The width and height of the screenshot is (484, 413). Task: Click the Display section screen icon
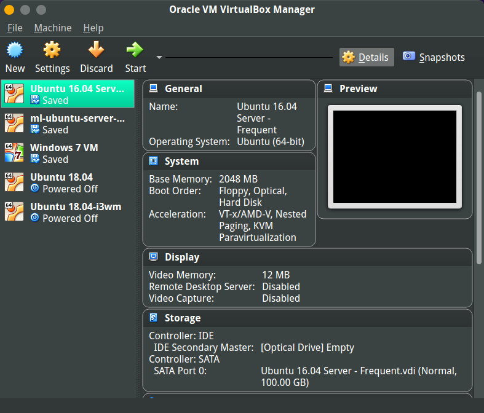tap(153, 257)
